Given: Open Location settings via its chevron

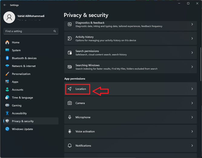Looking at the screenshot, I should (192, 89).
